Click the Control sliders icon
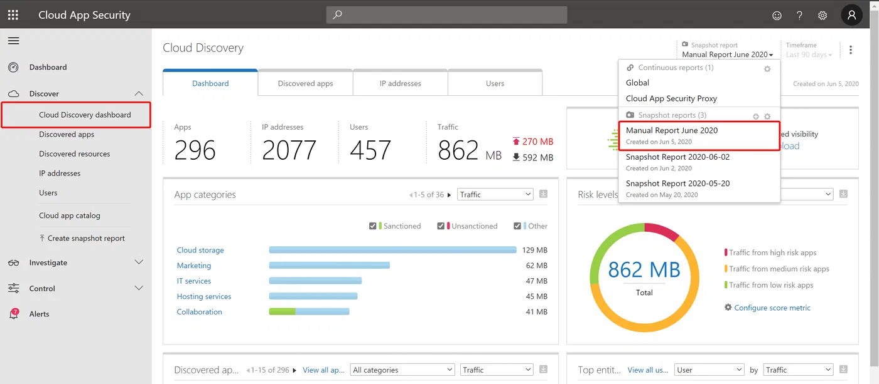Image resolution: width=879 pixels, height=384 pixels. [x=13, y=289]
